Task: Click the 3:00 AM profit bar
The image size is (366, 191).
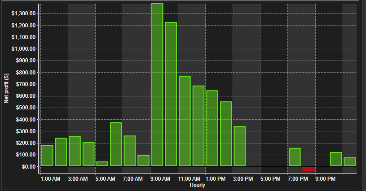Action: pyautogui.click(x=75, y=151)
